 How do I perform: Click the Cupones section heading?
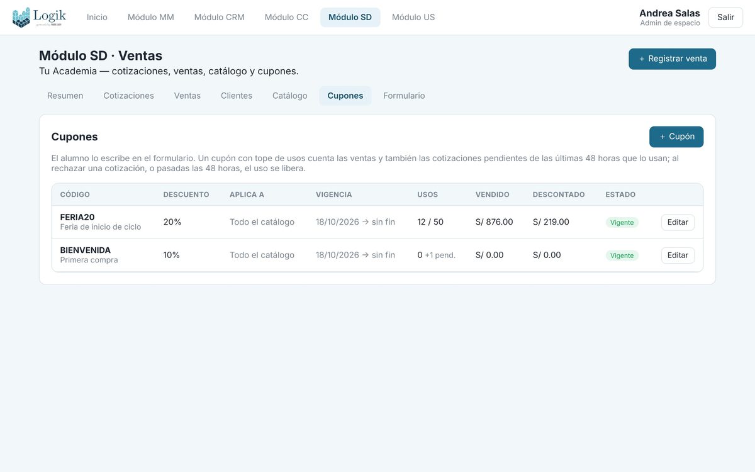pos(75,137)
